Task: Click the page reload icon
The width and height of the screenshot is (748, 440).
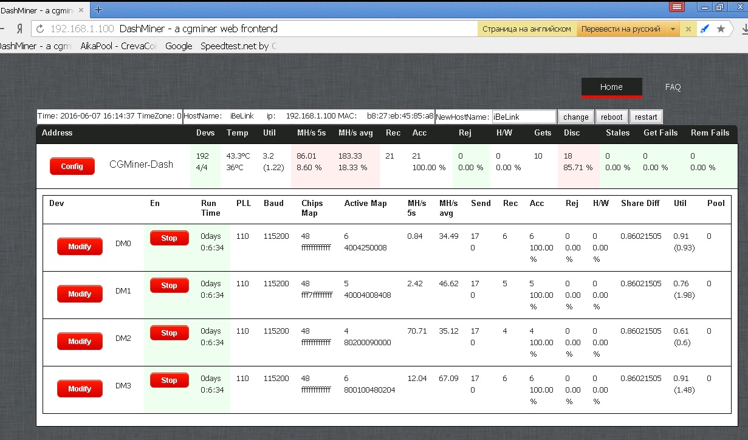Action: click(40, 29)
